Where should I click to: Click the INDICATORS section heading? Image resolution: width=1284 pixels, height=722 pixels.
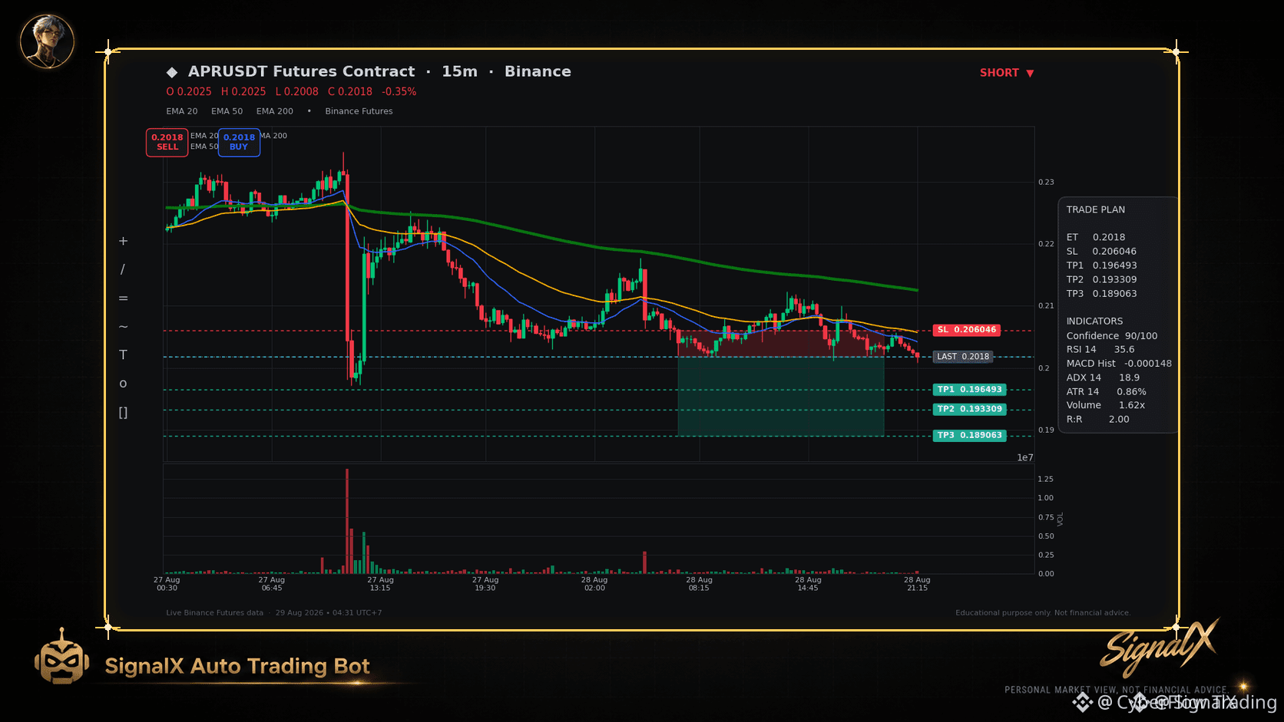coord(1094,321)
